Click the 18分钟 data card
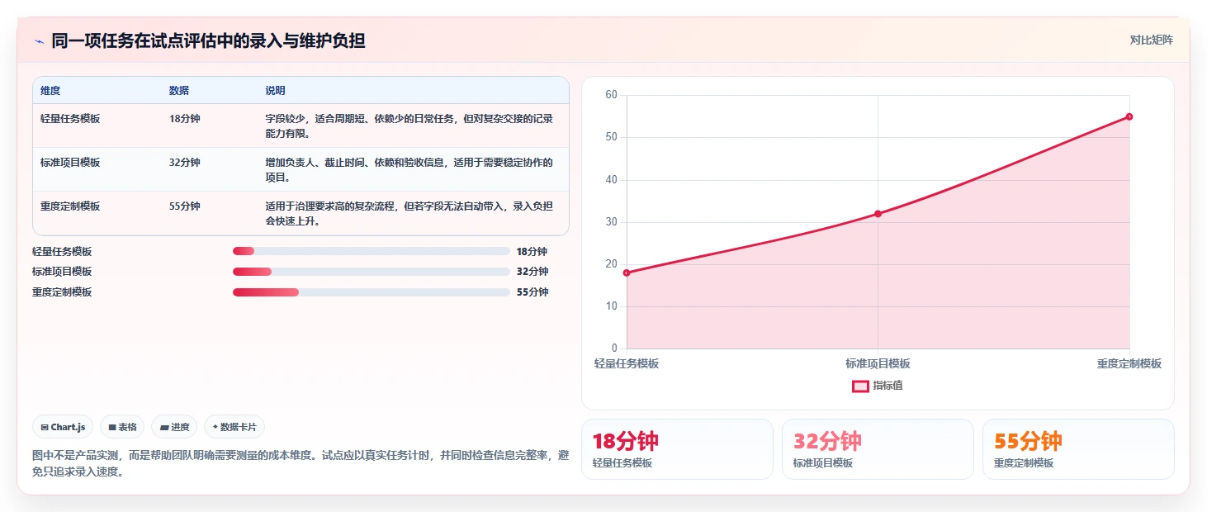The width and height of the screenshot is (1207, 512). pyautogui.click(x=677, y=449)
